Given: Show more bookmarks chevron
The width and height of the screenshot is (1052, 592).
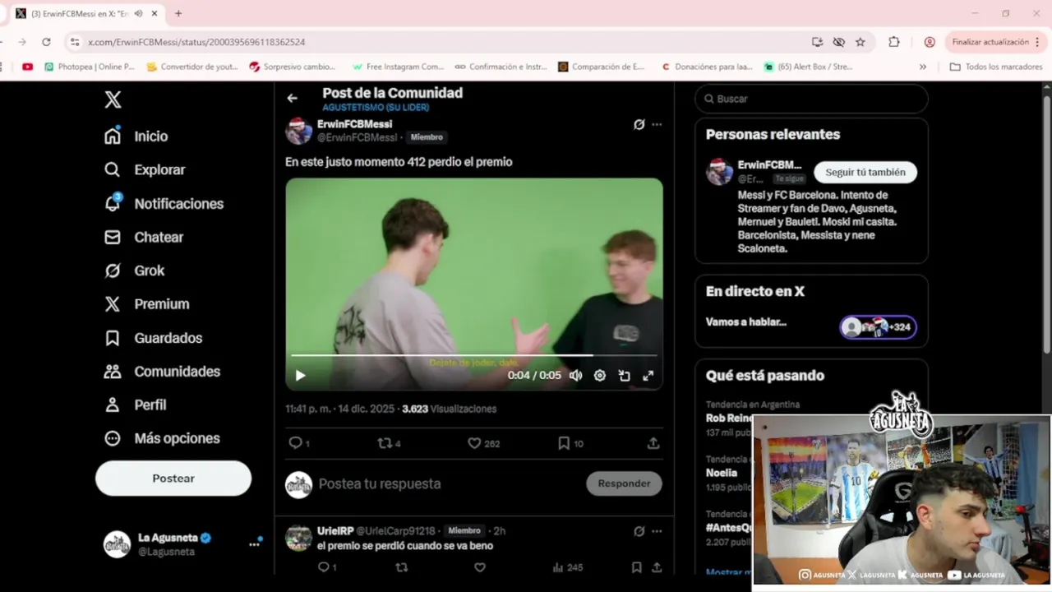Looking at the screenshot, I should (x=923, y=67).
